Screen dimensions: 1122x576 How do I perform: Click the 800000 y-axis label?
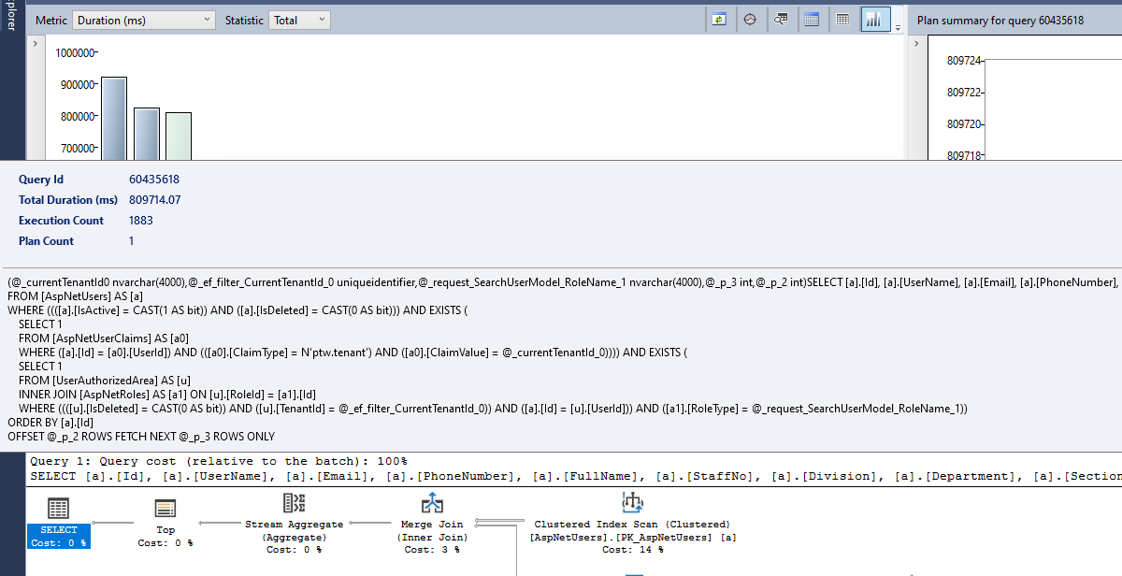pyautogui.click(x=78, y=117)
